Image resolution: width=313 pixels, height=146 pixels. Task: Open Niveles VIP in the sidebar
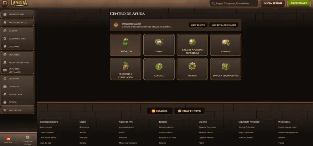[x=17, y=110]
